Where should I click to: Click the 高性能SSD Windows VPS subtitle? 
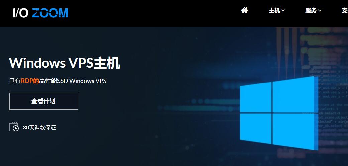coord(73,81)
